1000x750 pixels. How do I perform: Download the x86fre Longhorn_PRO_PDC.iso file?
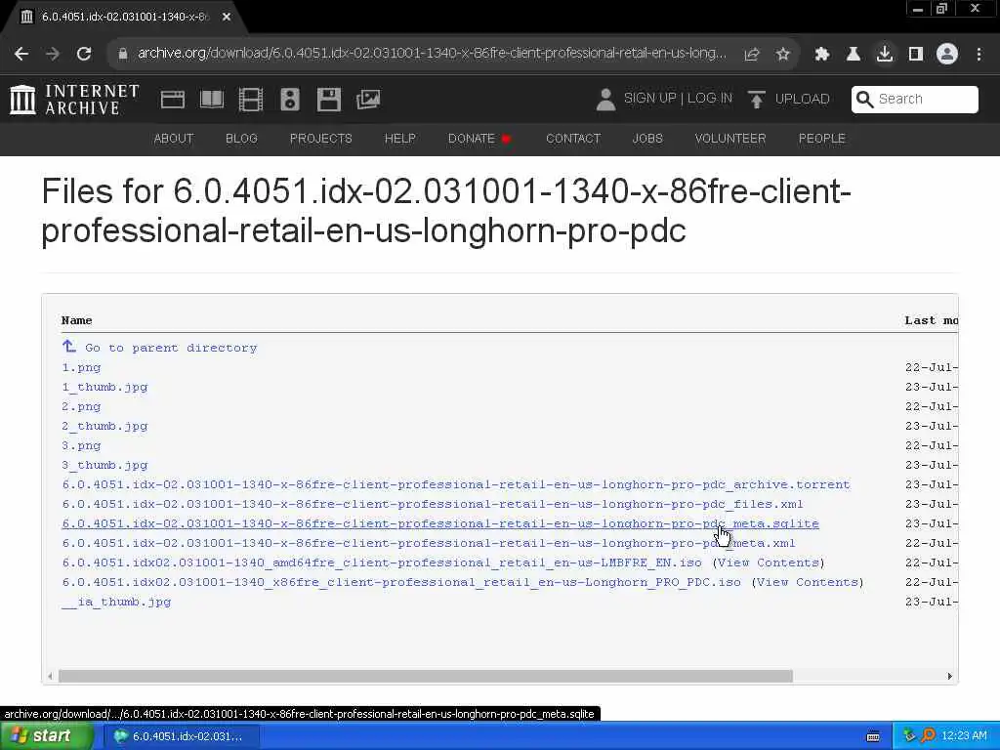401,582
